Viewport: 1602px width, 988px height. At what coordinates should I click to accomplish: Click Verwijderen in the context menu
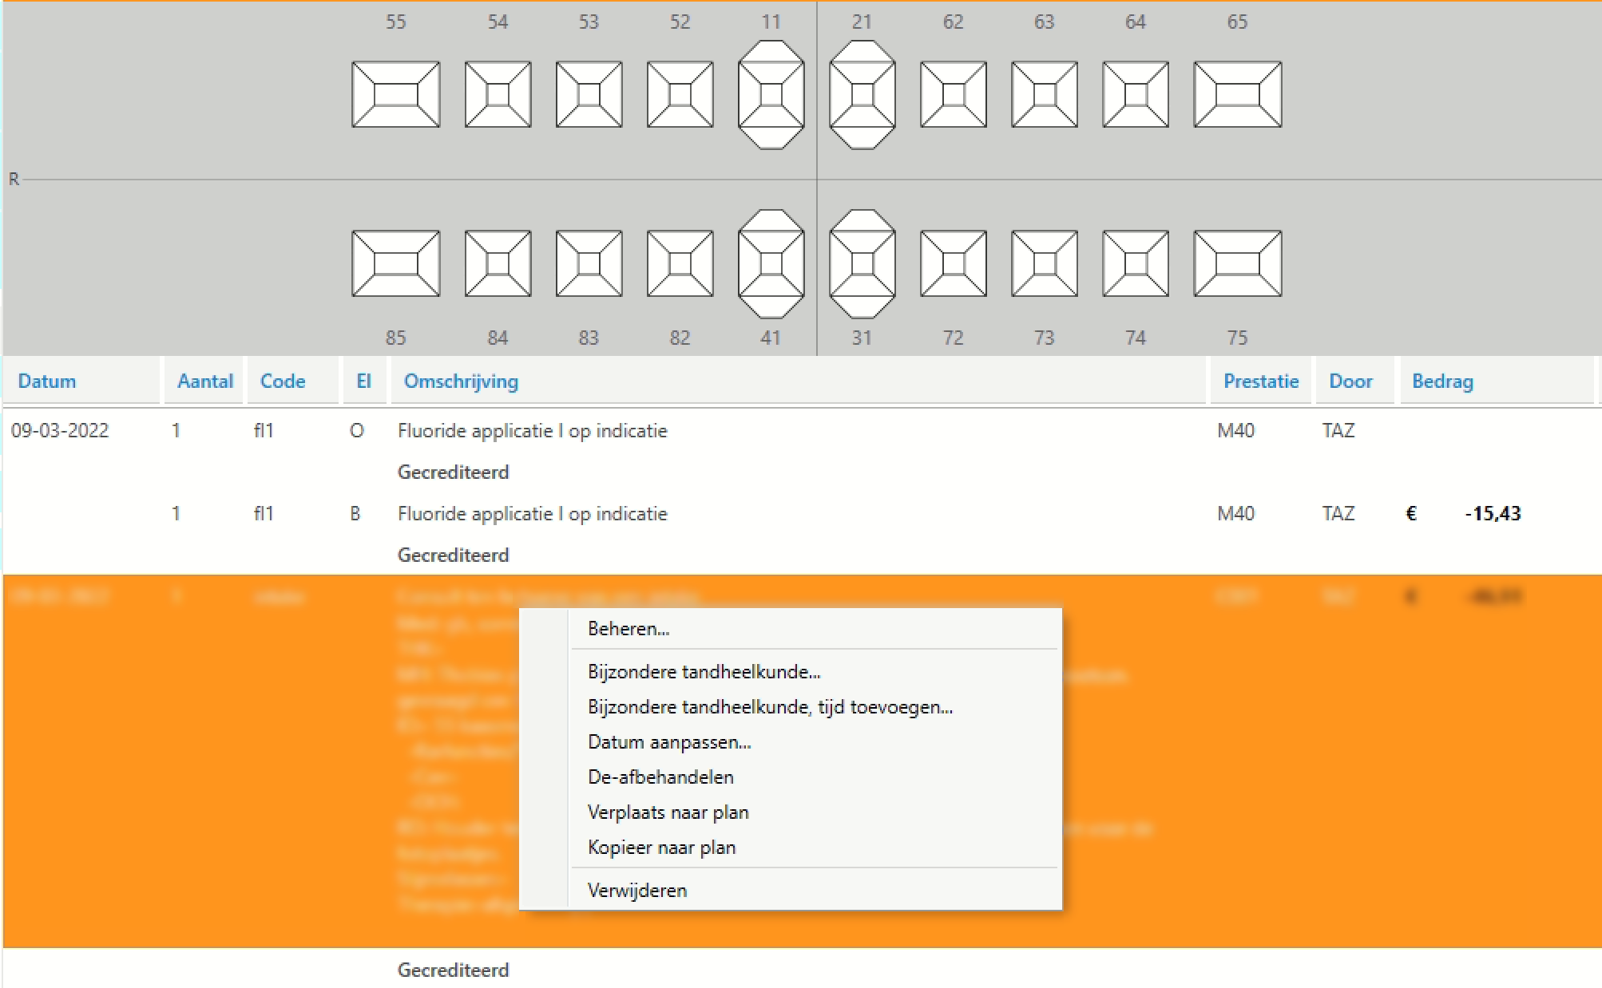791,891
